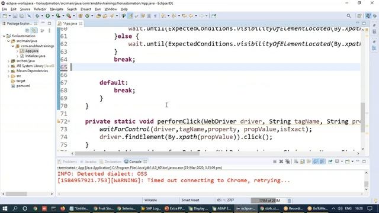379x213 pixels.
Task: Click the Save toolbar icon
Action: (x=15, y=16)
